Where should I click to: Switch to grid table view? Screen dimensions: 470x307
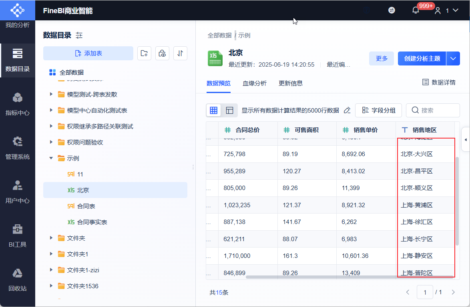click(214, 110)
